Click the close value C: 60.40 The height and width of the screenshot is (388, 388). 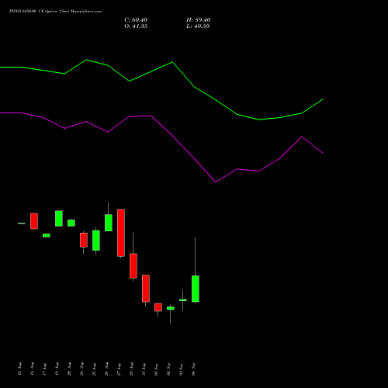136,20
